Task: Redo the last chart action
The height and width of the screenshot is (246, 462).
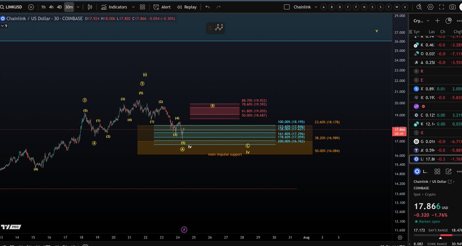Action: 218,7
